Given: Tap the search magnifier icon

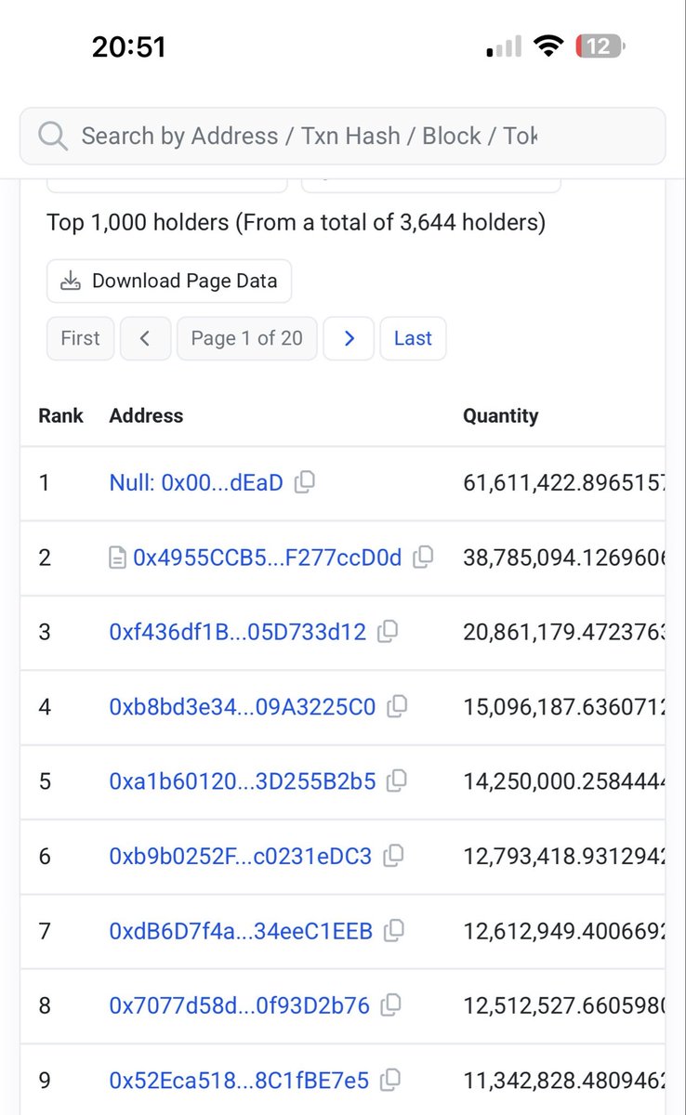Looking at the screenshot, I should (x=53, y=137).
